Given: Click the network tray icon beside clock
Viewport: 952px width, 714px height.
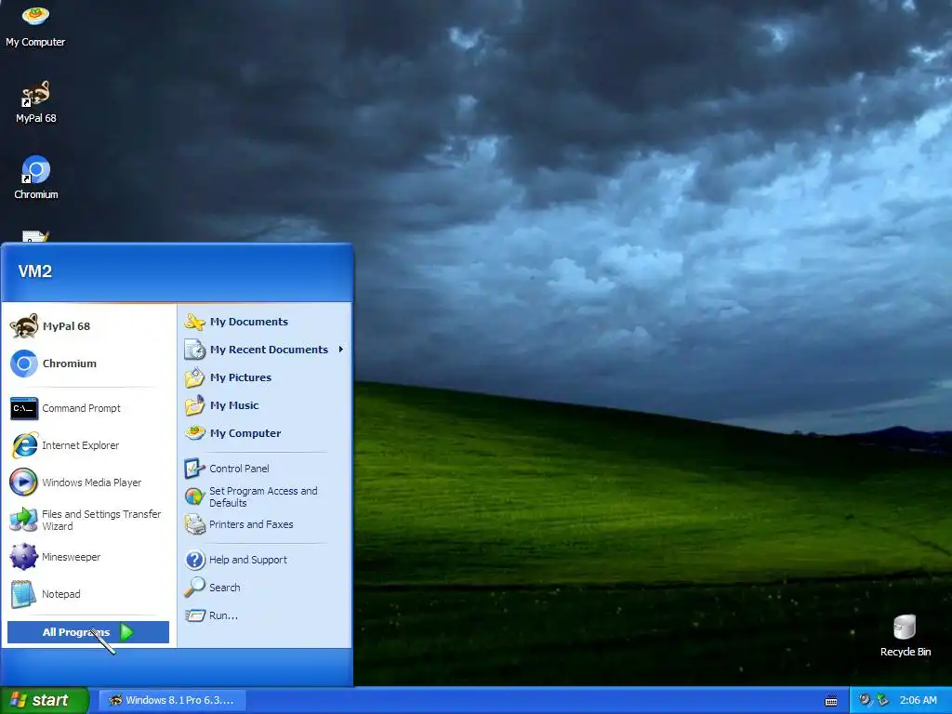Looking at the screenshot, I should tap(883, 700).
